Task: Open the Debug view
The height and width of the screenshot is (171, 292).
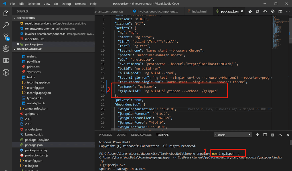Action: 6,48
